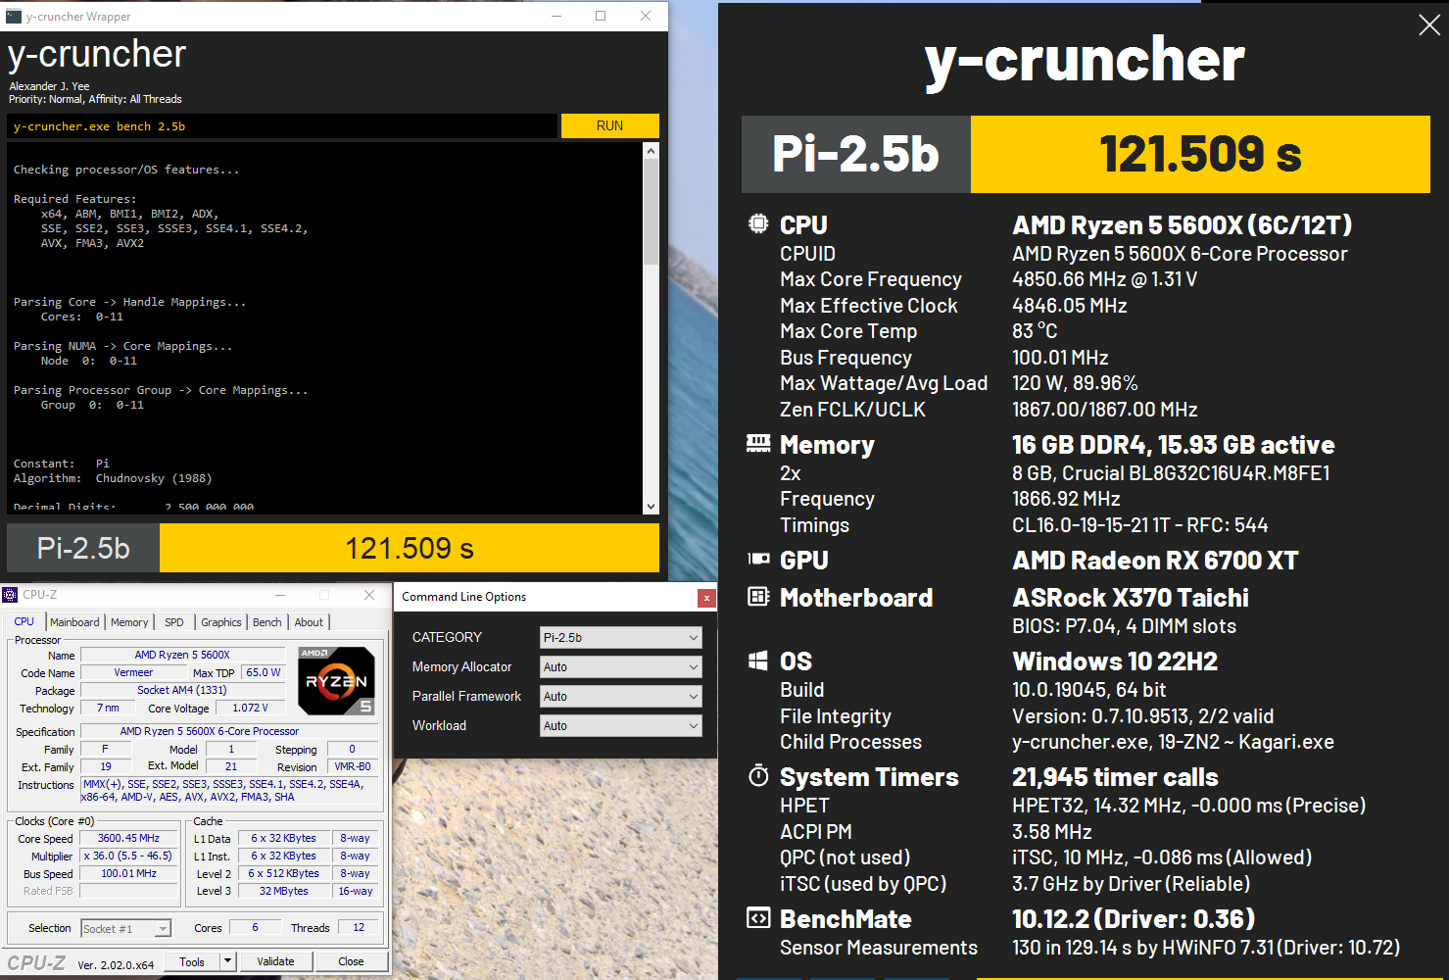Open the Parallel Framework dropdown
The width and height of the screenshot is (1449, 980).
click(621, 696)
